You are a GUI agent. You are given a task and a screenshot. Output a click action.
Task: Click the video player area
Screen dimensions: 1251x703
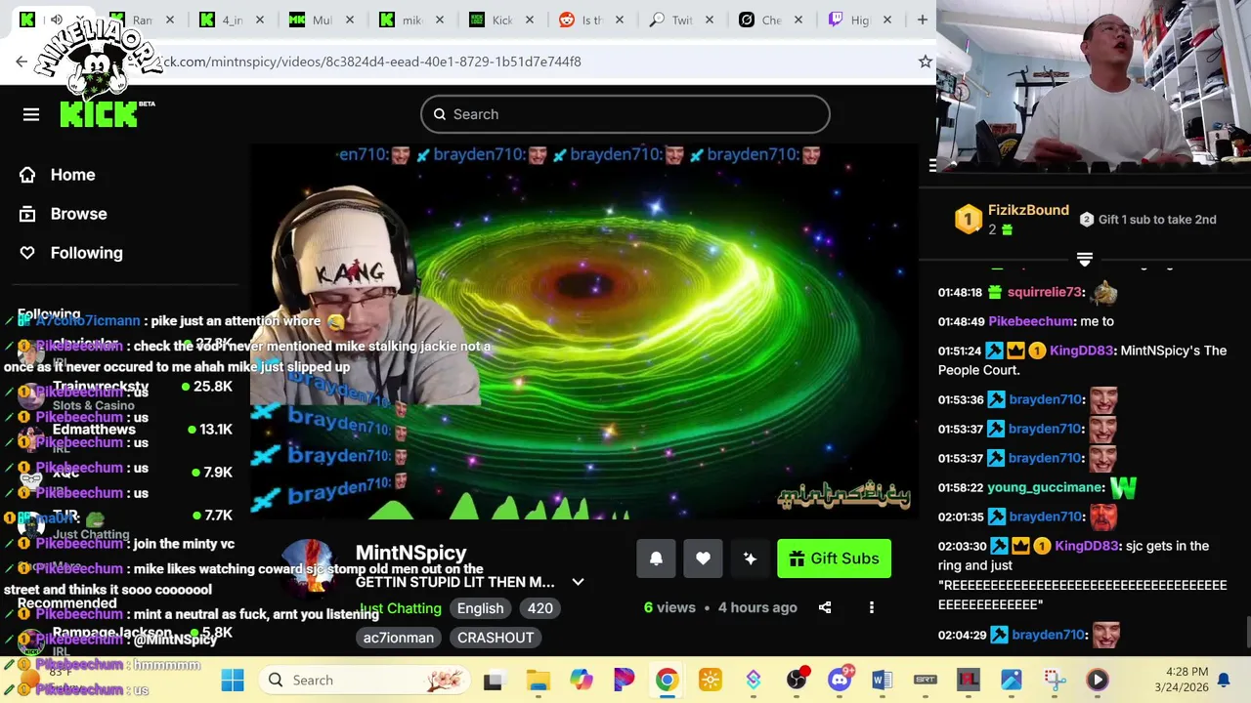click(584, 332)
